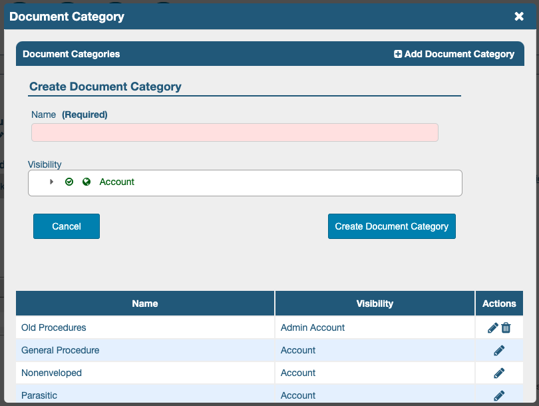Click the plus icon for Add Document Category
539x406 pixels.
[398, 54]
